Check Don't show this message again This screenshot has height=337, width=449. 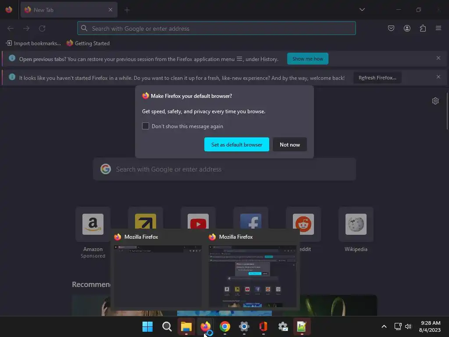click(x=146, y=126)
